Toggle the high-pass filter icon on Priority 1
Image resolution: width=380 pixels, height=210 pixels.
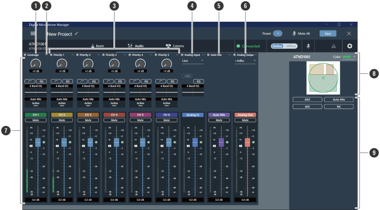point(56,81)
